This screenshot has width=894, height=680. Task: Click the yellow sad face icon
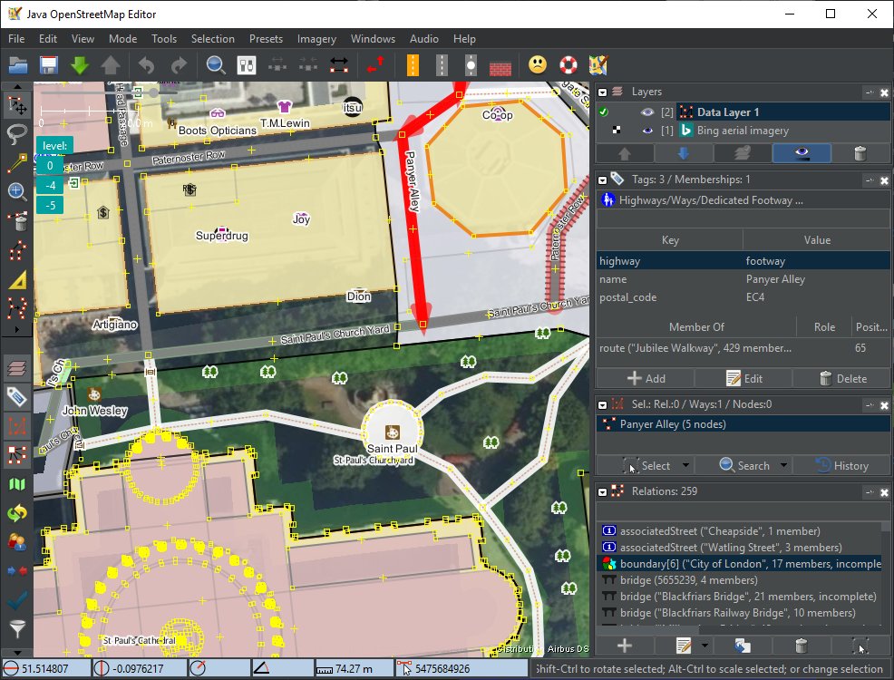537,65
